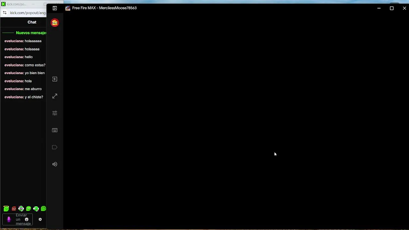Screen dimensions: 409x230
Task: Insert the green speech bubble emote
Action: 28,209
